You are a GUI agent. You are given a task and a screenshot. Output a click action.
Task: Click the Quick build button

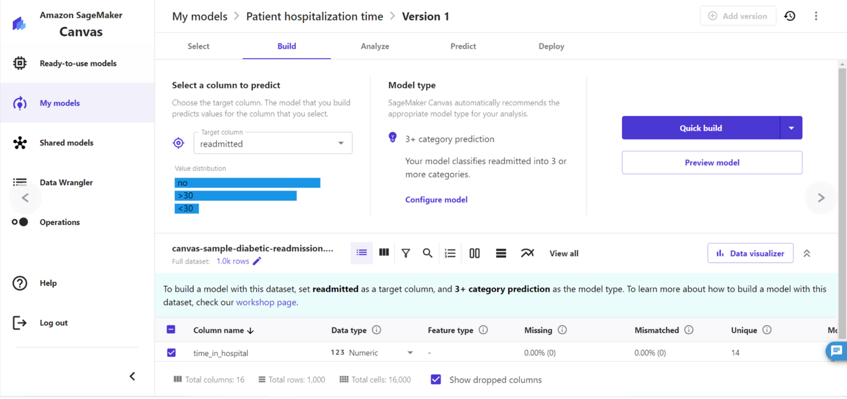(701, 128)
